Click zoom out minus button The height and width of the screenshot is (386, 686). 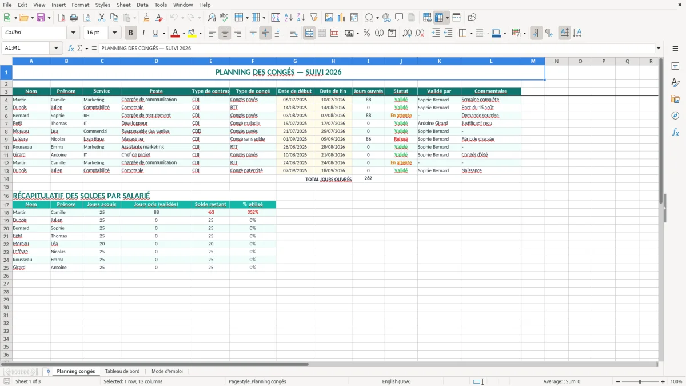coord(618,381)
